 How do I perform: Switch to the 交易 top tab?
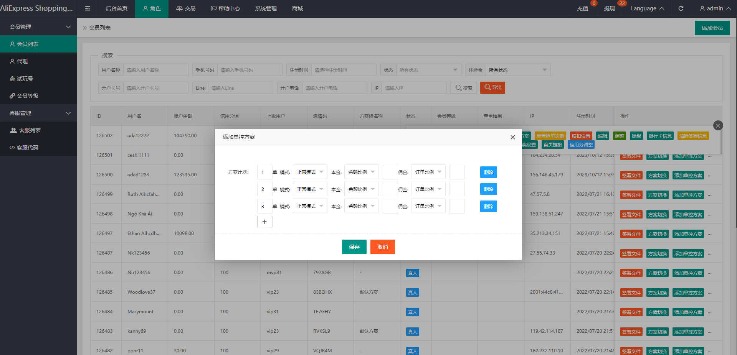click(x=186, y=8)
